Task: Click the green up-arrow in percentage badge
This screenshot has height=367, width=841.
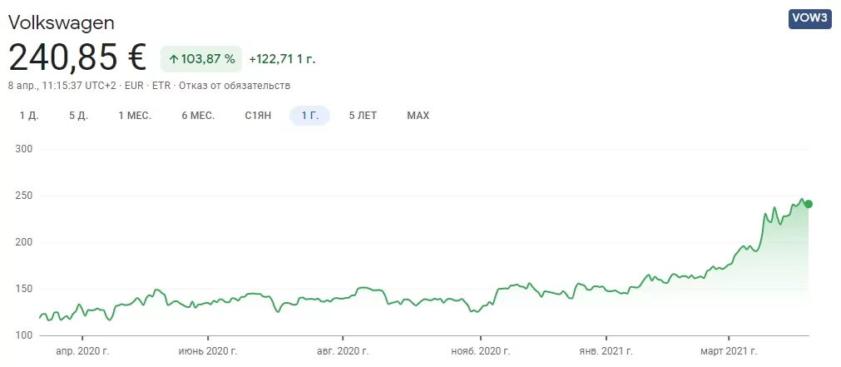Action: pyautogui.click(x=173, y=60)
